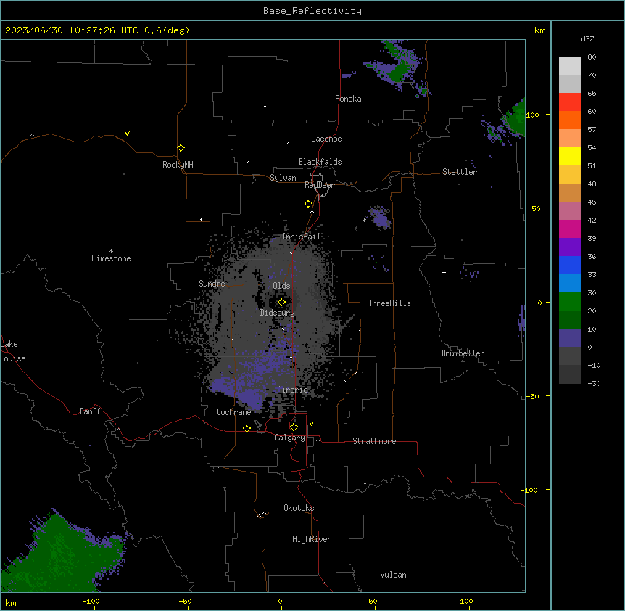Select the red 65 dBZ color swatch

[570, 102]
